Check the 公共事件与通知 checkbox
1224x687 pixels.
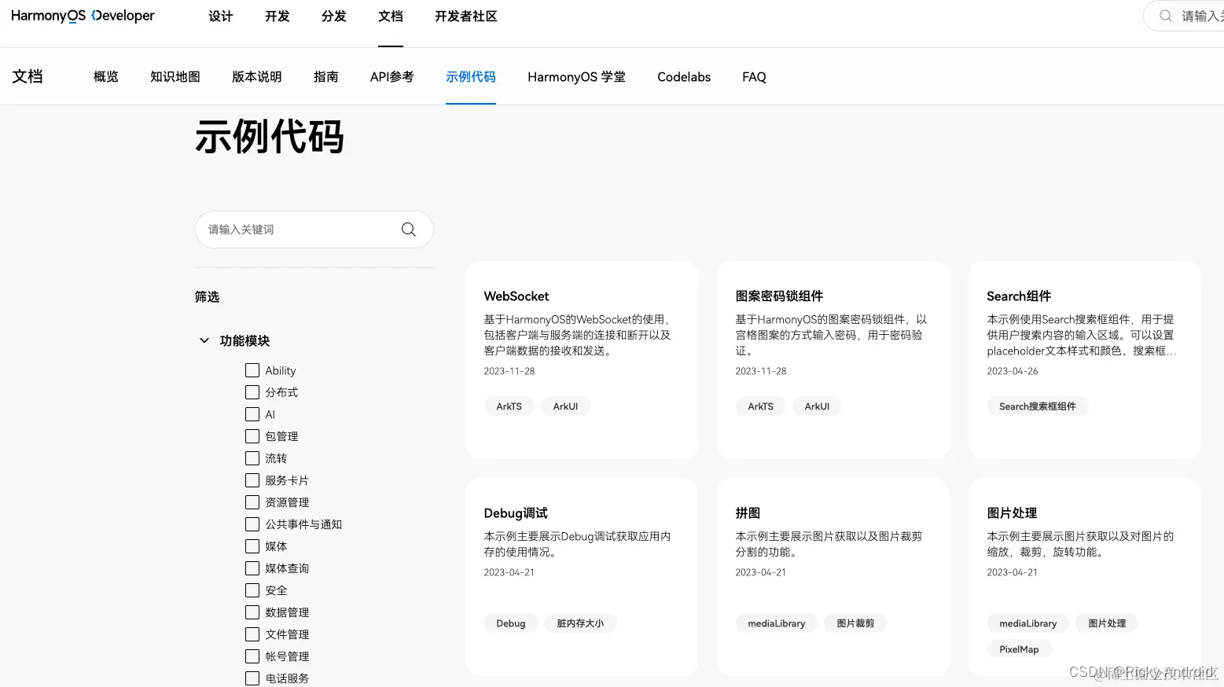(252, 524)
